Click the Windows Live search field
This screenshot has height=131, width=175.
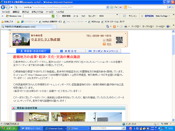[37, 16]
